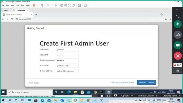Screen dimensions: 183x103
Task: Take a VM snapshot with clock icon
Action: point(48,5)
